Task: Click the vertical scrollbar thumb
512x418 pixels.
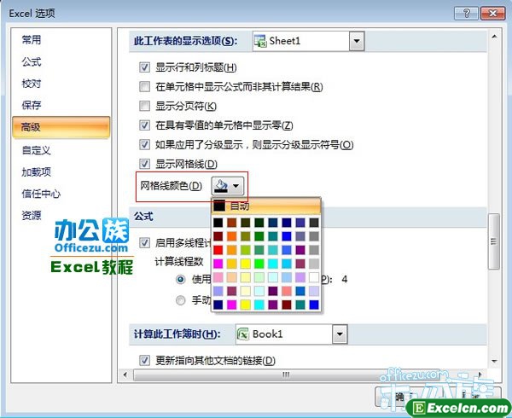Action: [494, 241]
